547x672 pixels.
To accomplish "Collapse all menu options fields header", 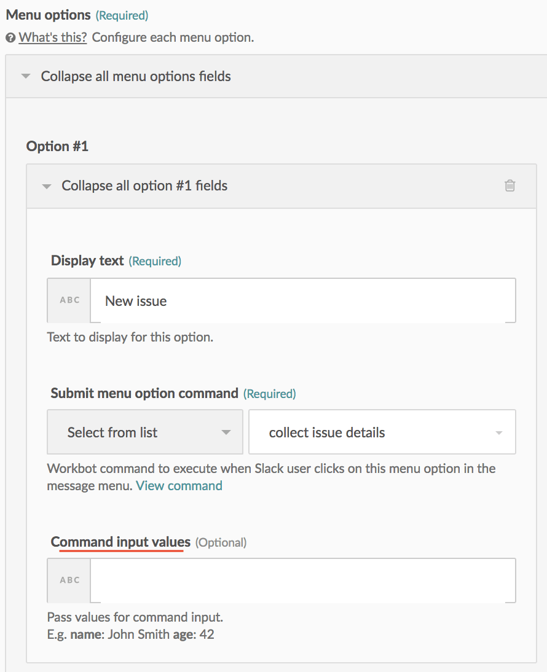I will [136, 77].
